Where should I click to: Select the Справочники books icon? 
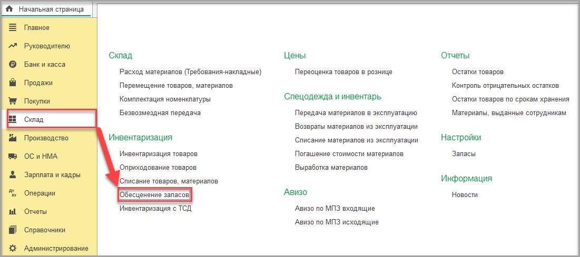pos(13,230)
